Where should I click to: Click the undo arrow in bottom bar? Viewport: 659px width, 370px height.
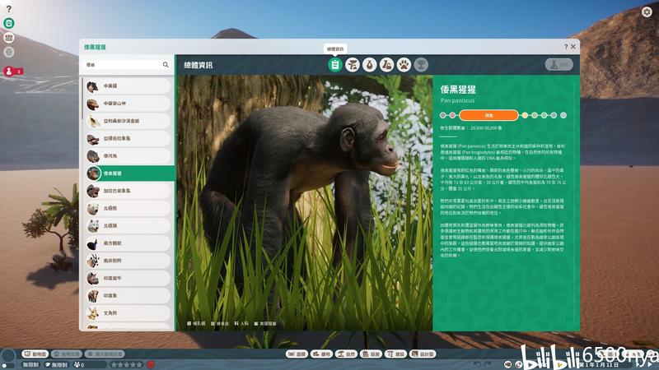pyautogui.click(x=477, y=364)
